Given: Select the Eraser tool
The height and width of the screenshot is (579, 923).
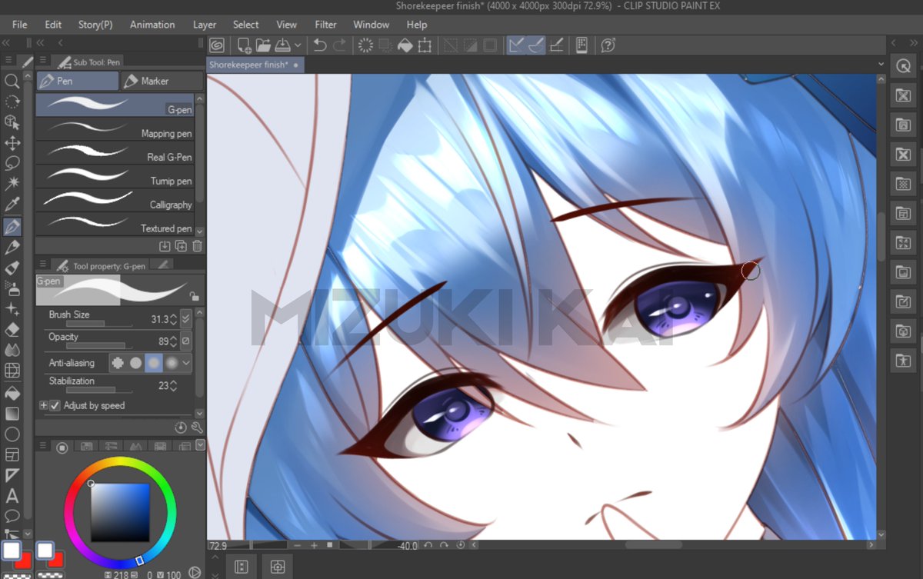Looking at the screenshot, I should coord(12,330).
